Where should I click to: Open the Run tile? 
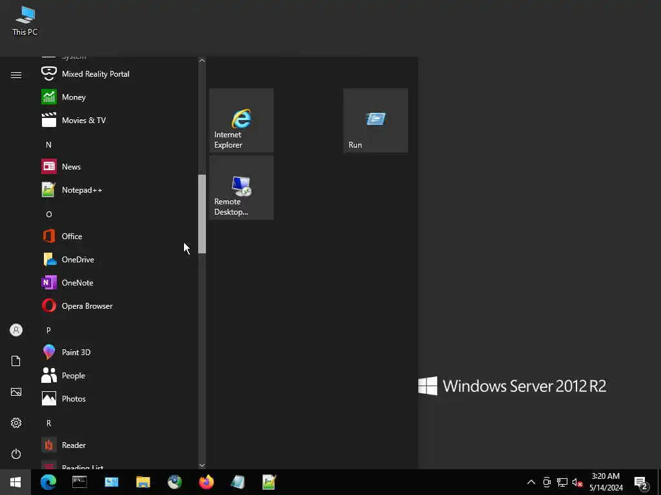(376, 121)
